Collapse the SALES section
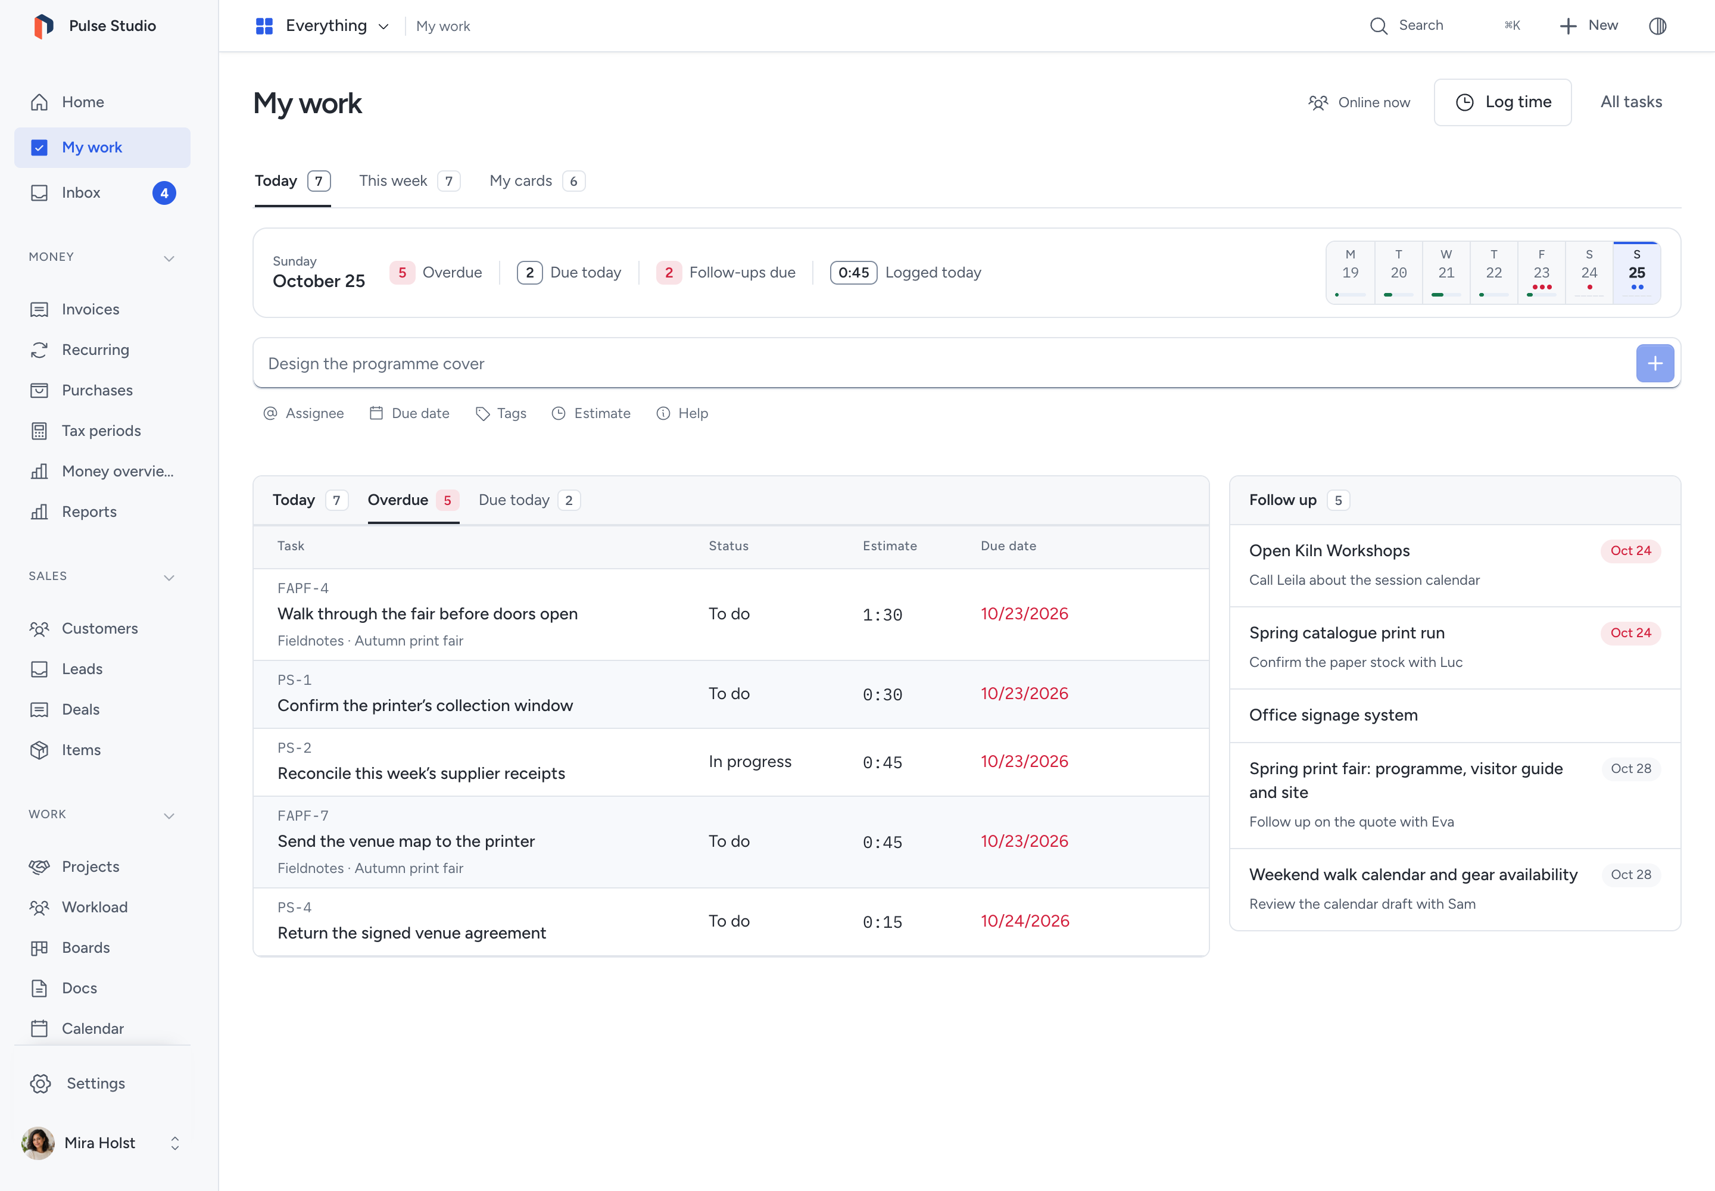 tap(169, 577)
